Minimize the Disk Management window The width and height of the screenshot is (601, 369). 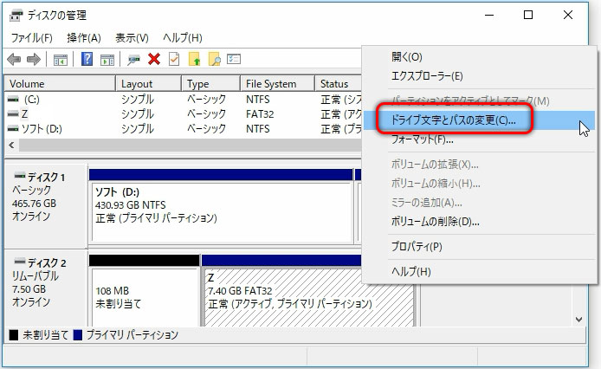489,16
